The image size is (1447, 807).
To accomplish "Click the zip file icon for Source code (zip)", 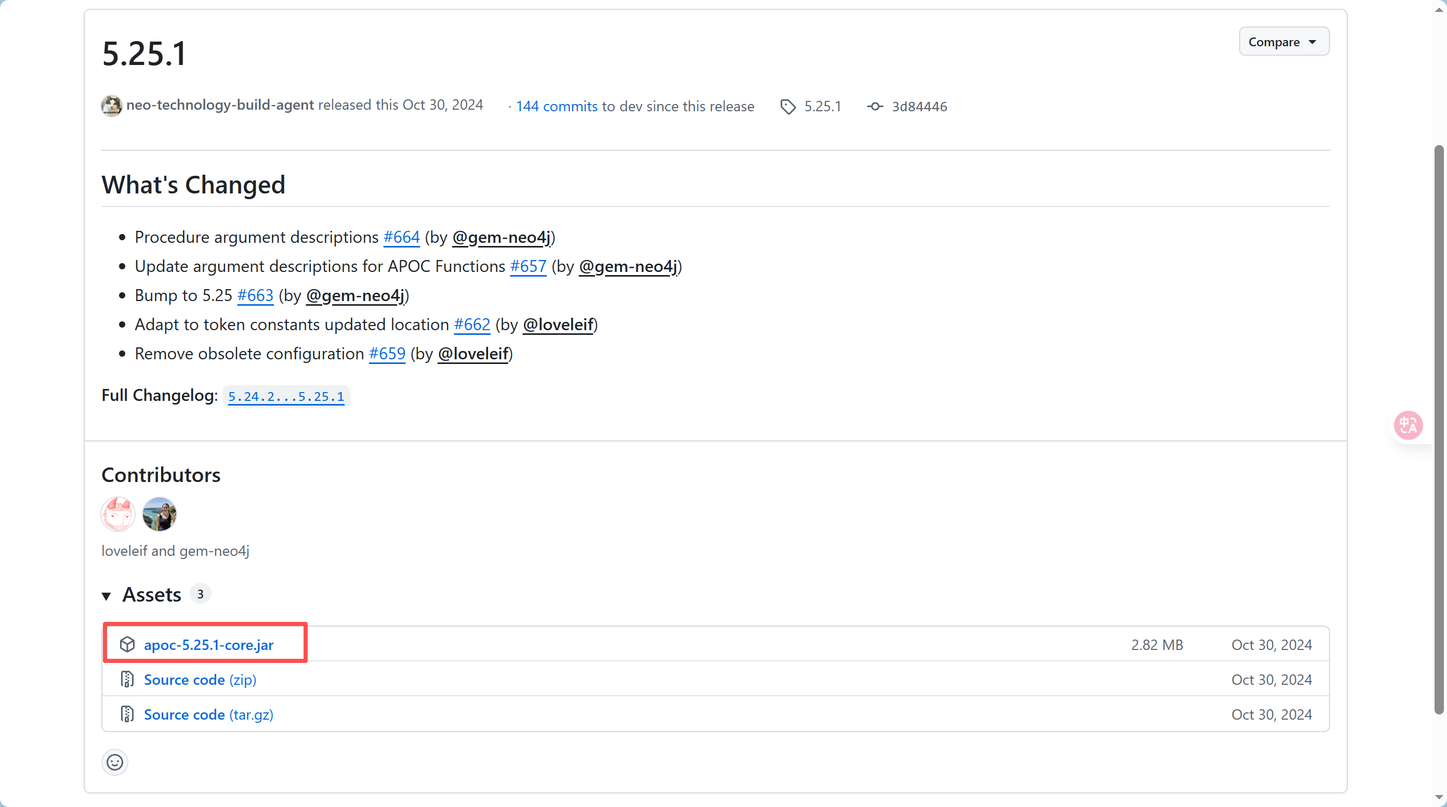I will pos(127,680).
